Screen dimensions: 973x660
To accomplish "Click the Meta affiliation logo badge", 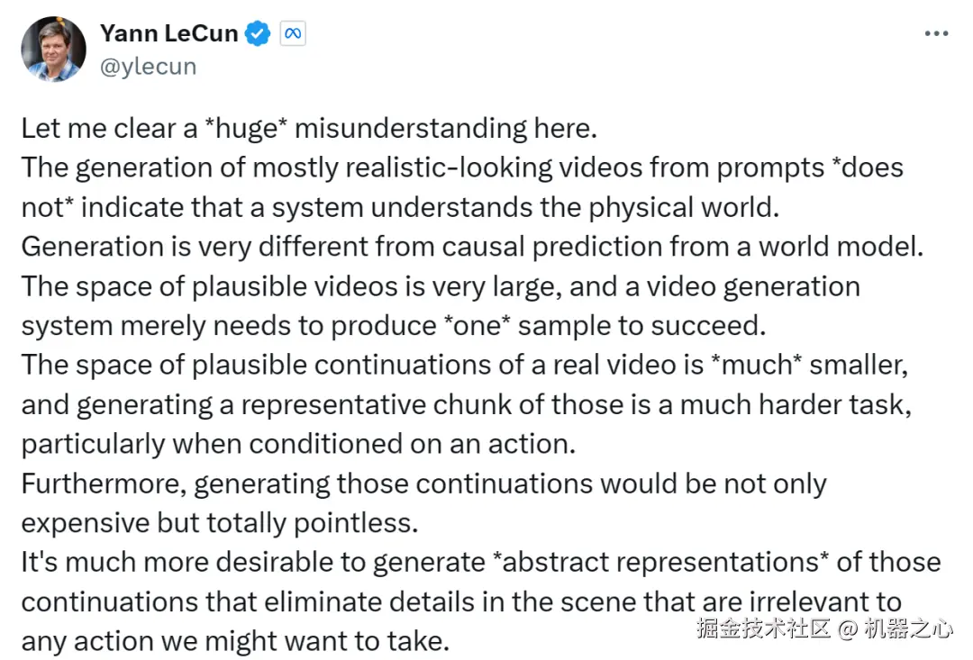I will 292,34.
